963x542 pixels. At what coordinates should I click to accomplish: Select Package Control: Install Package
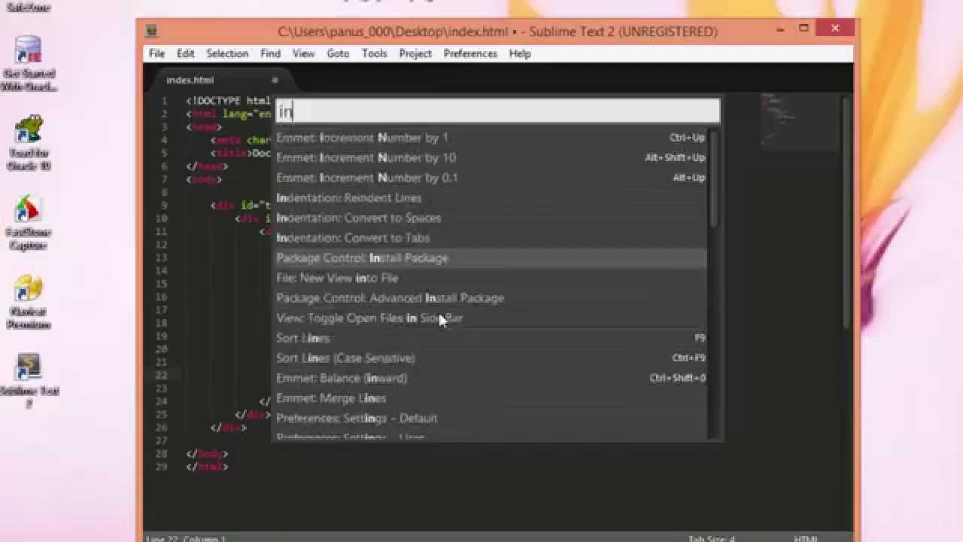491,257
